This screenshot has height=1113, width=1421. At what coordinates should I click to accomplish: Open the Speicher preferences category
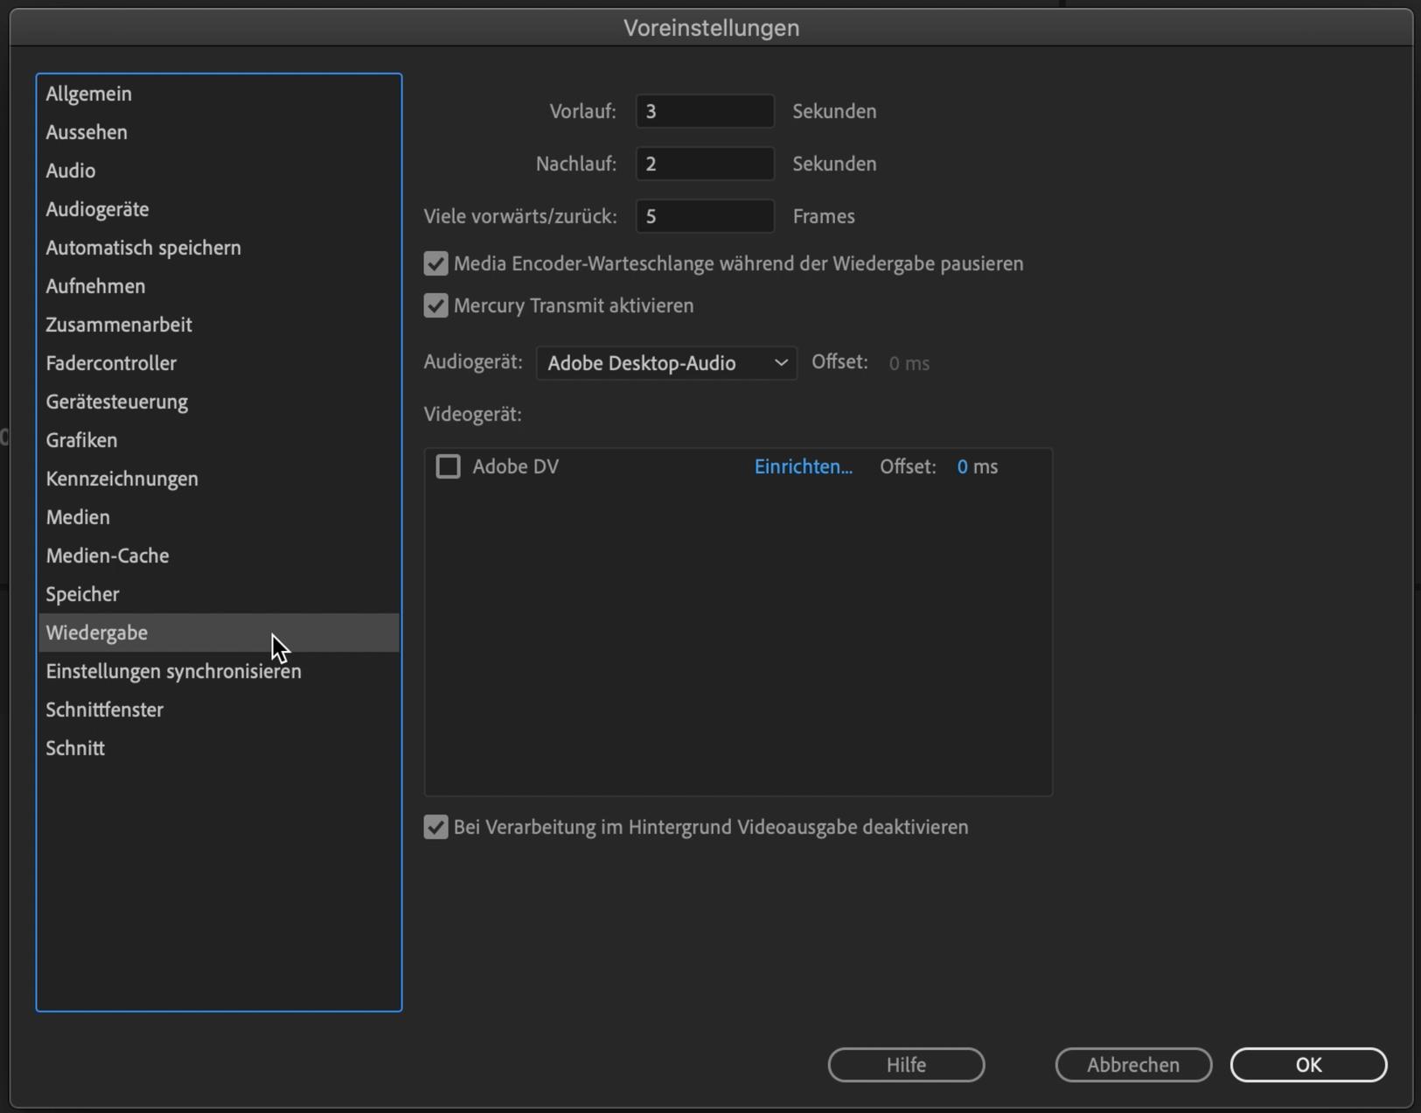[82, 594]
